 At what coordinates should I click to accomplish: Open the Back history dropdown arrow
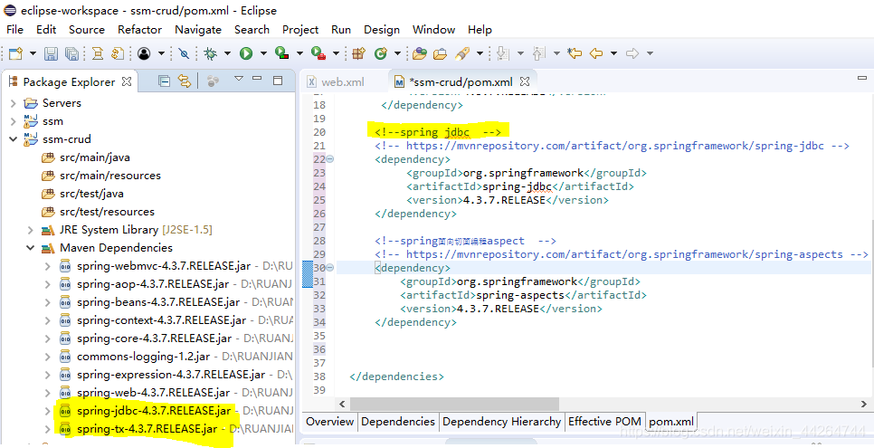pos(613,53)
